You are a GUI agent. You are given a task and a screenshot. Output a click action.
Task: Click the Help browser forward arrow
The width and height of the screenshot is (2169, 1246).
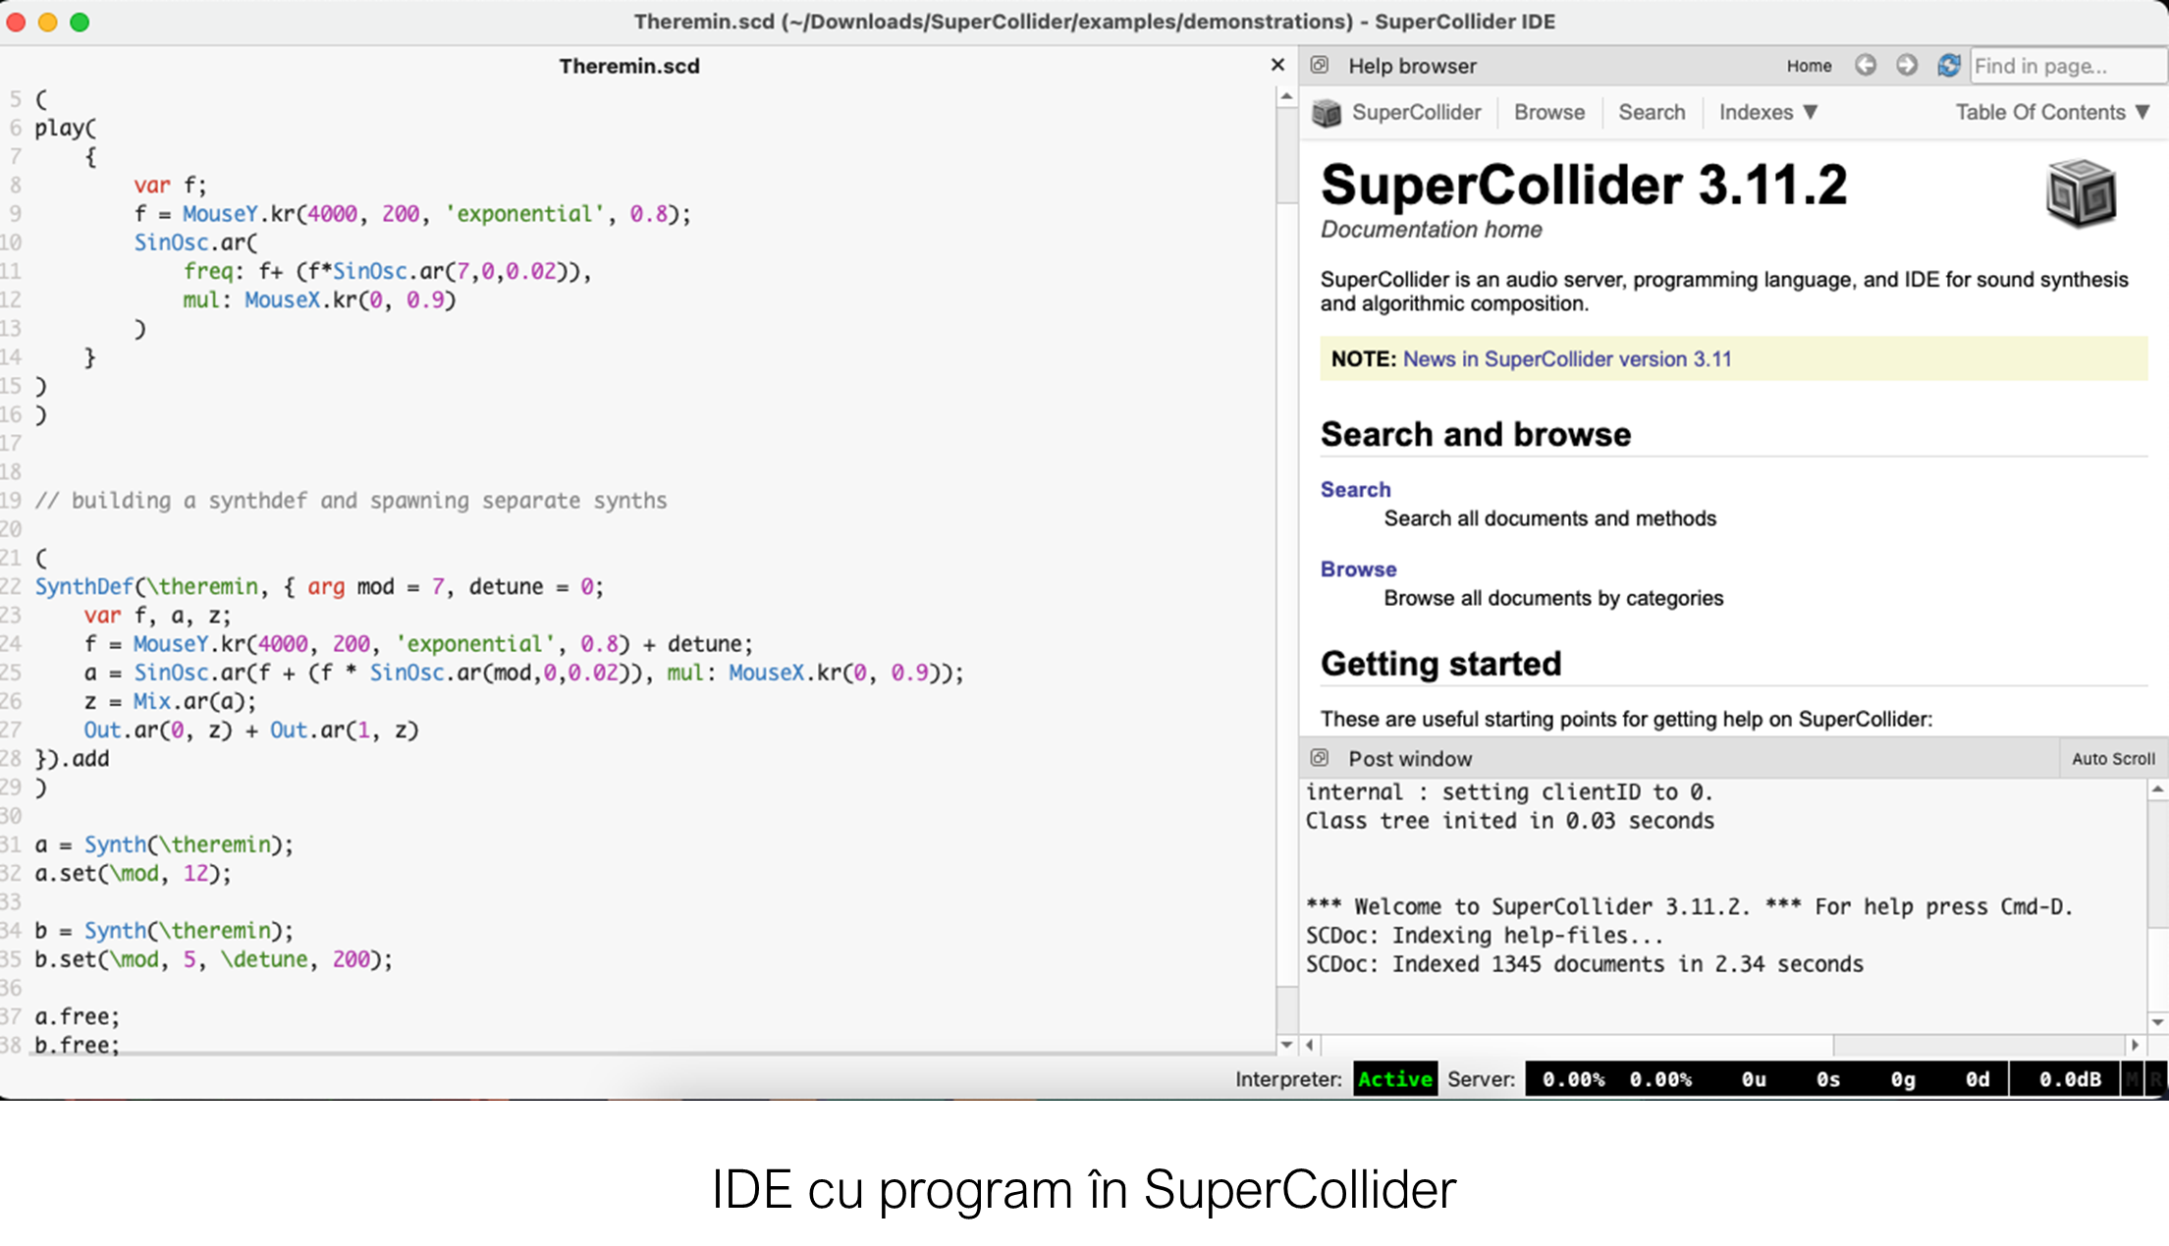tap(1906, 66)
